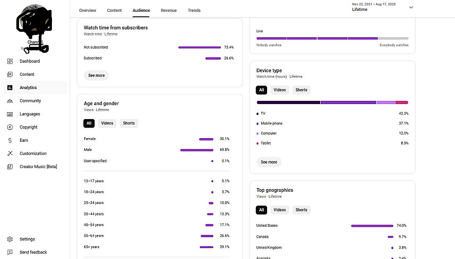Open the Community people icon
This screenshot has height=259, width=455.
tap(10, 101)
